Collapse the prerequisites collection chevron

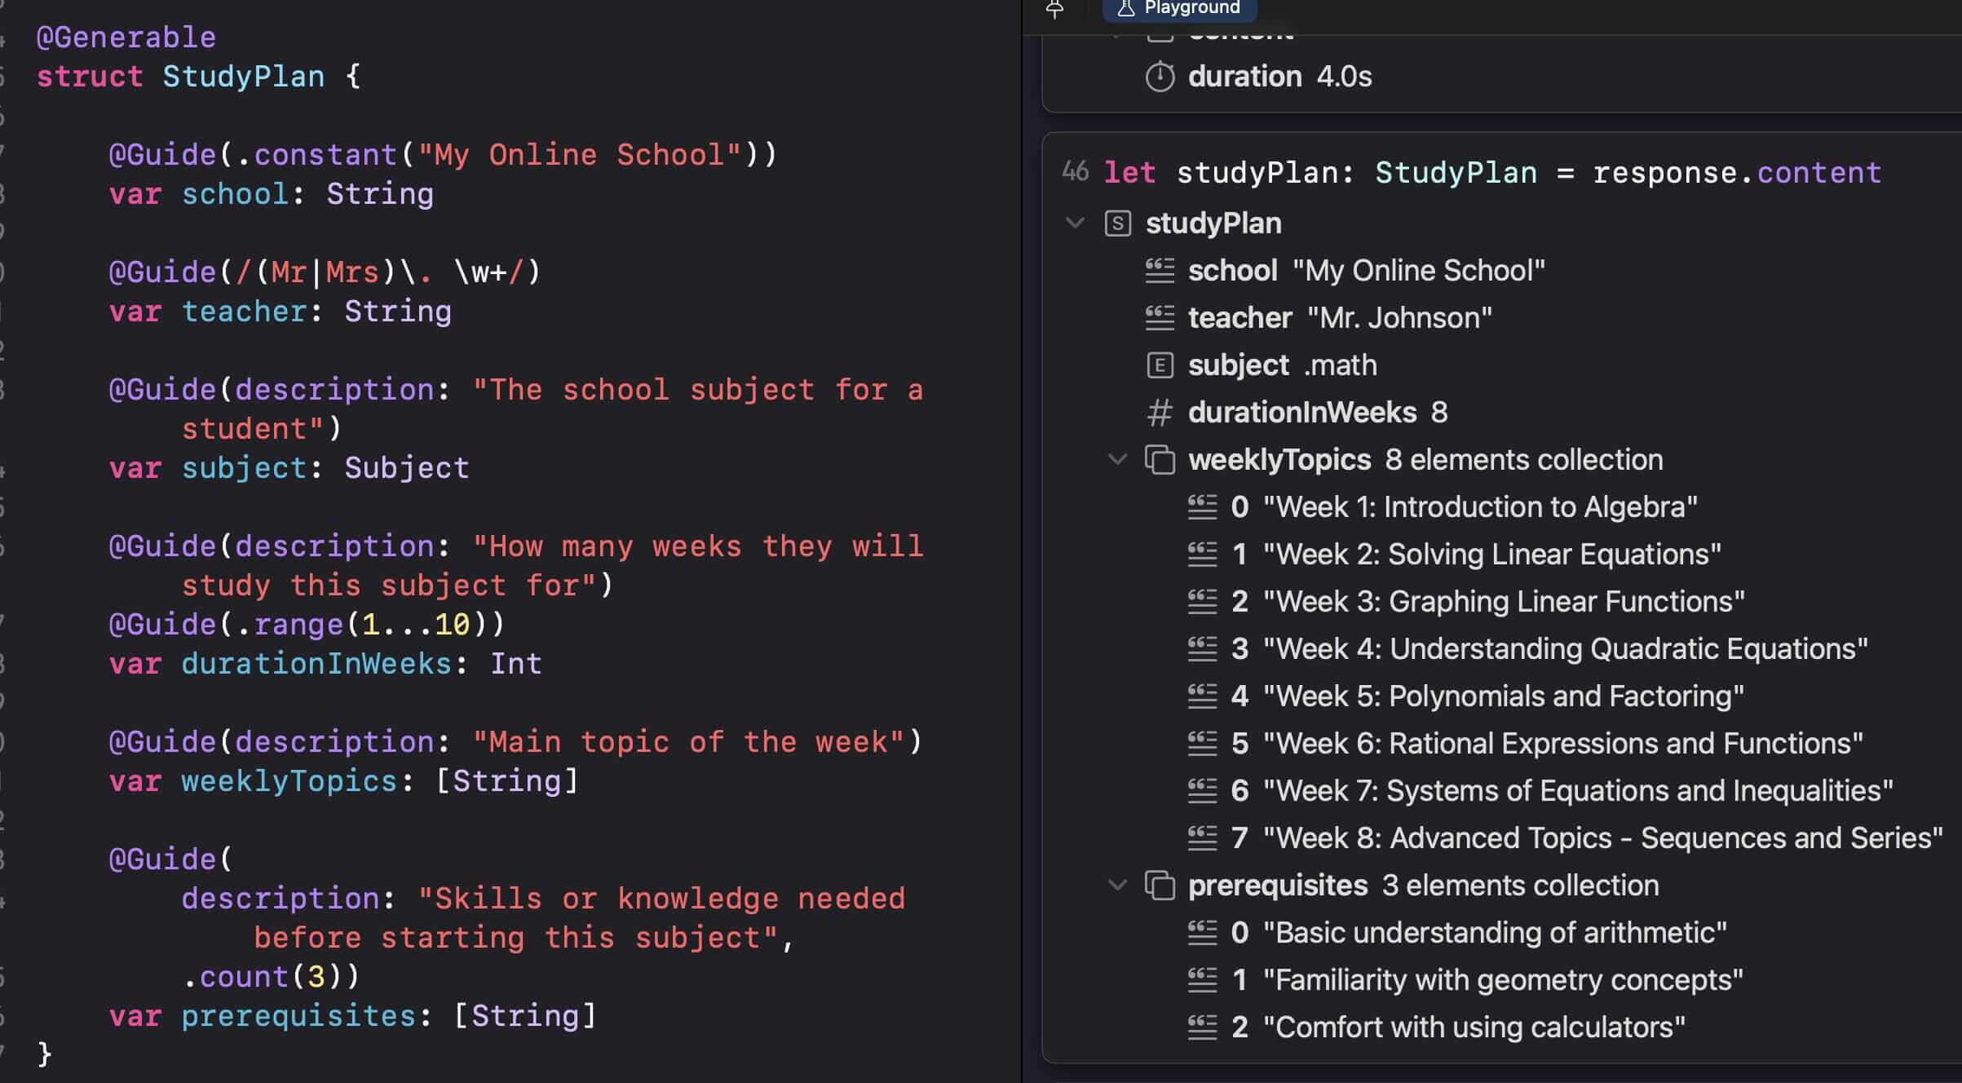[x=1117, y=885]
